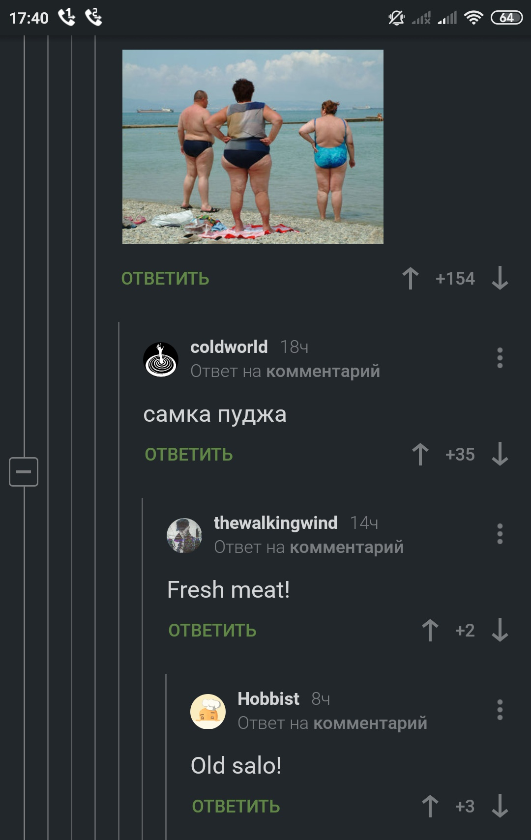Upvote Hobbist's "Old salo!" comment
The image size is (531, 840).
430,806
